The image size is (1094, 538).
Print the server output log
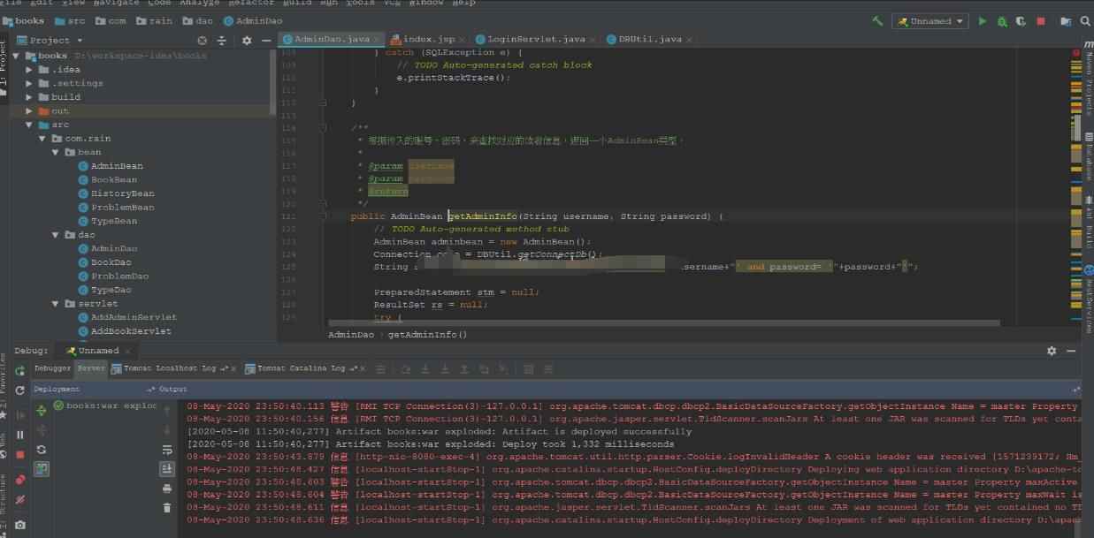(167, 489)
